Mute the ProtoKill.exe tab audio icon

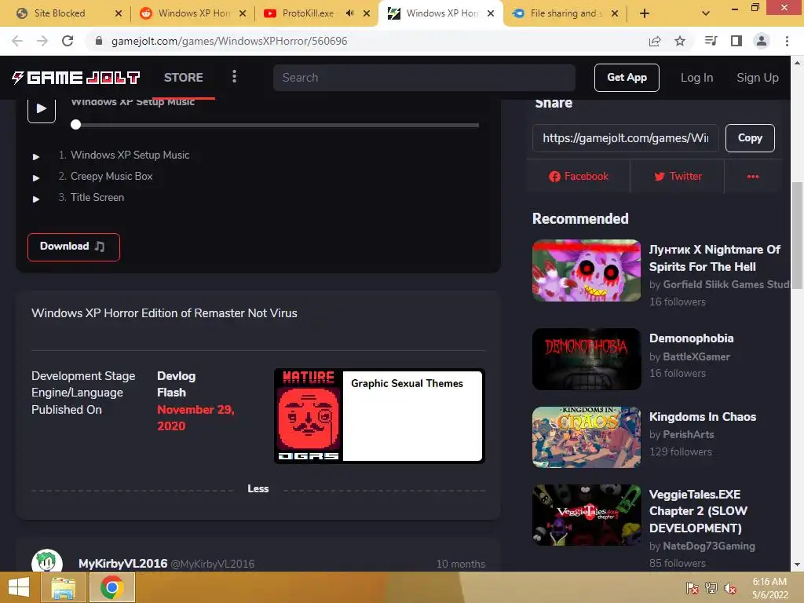point(349,13)
